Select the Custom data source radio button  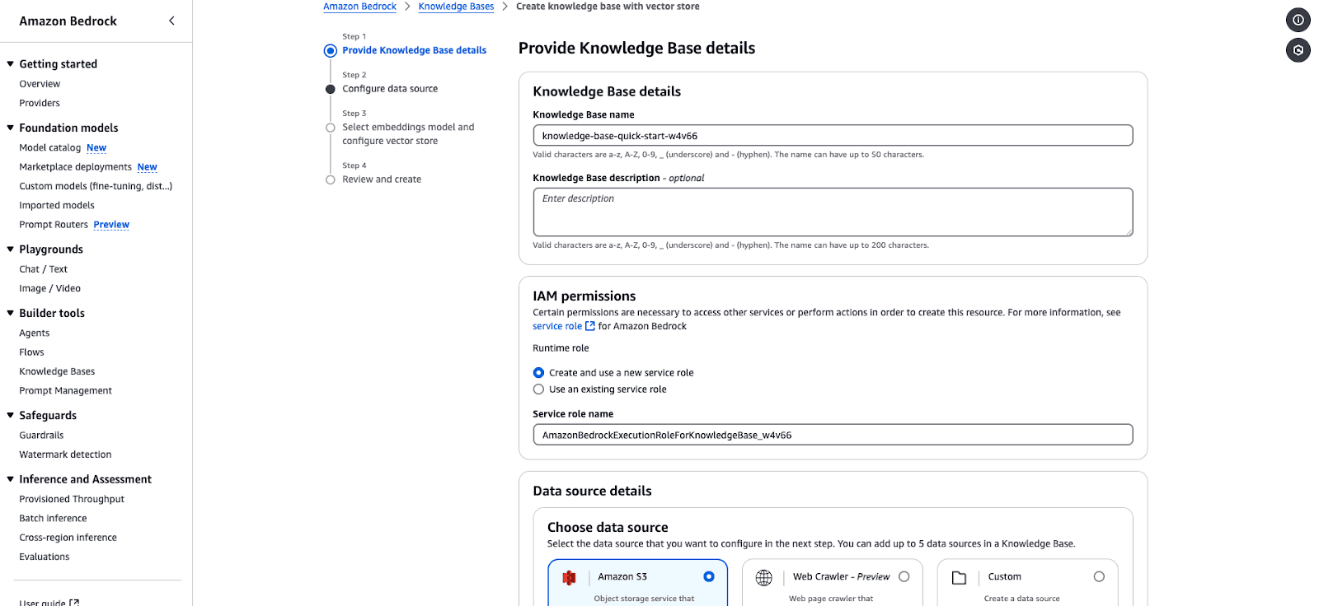tap(1098, 576)
